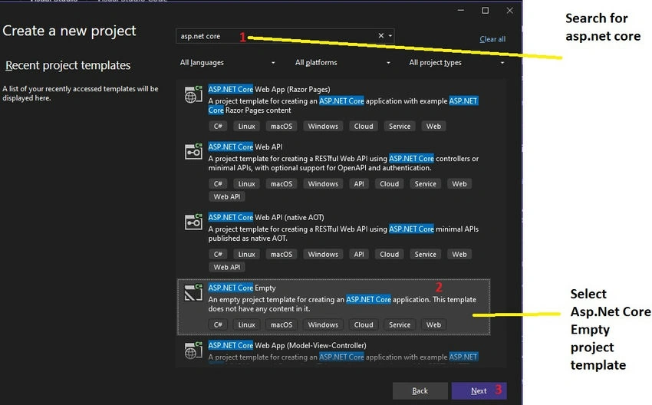652x405 pixels.
Task: Click the C# tag under Razor Pages template
Action: (x=218, y=127)
